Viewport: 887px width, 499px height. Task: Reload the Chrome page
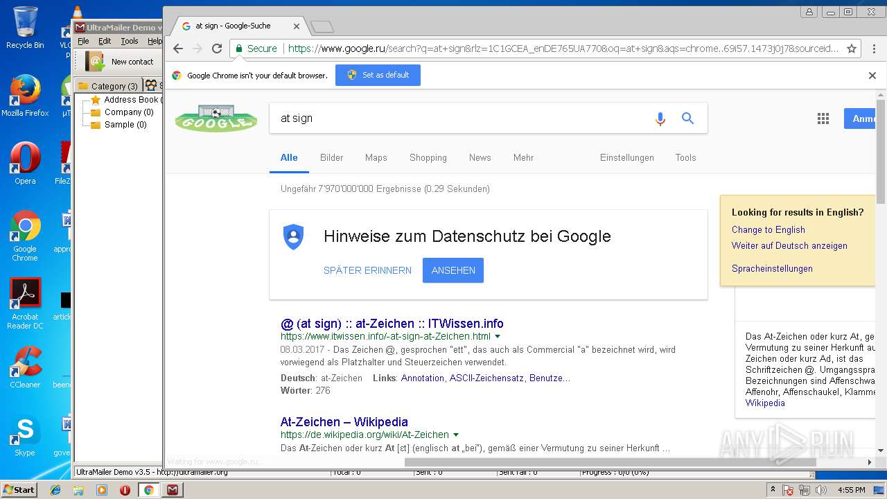coord(217,49)
